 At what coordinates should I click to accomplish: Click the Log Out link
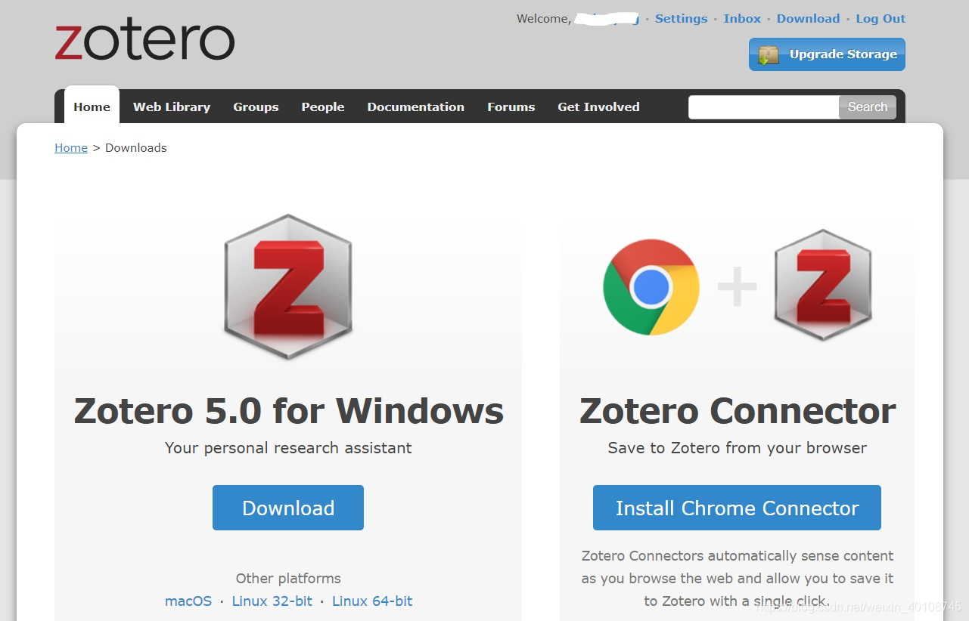click(x=880, y=19)
